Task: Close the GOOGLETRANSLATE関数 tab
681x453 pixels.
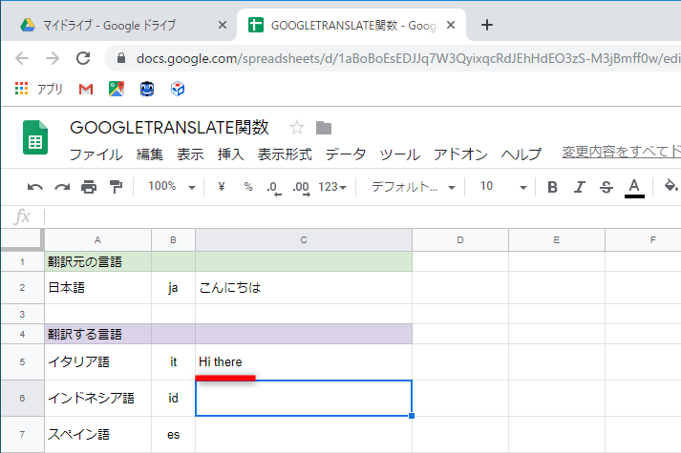Action: click(x=451, y=25)
